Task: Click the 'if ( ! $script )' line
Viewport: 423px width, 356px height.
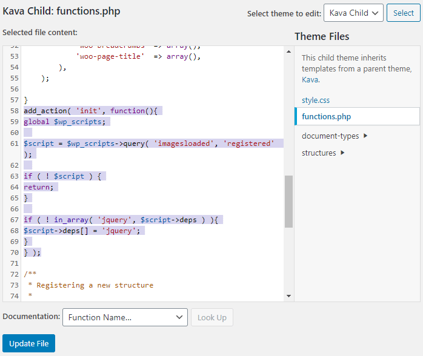Action: point(62,176)
